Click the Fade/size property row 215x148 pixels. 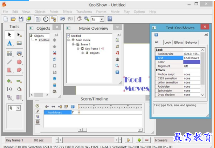(x=178, y=87)
